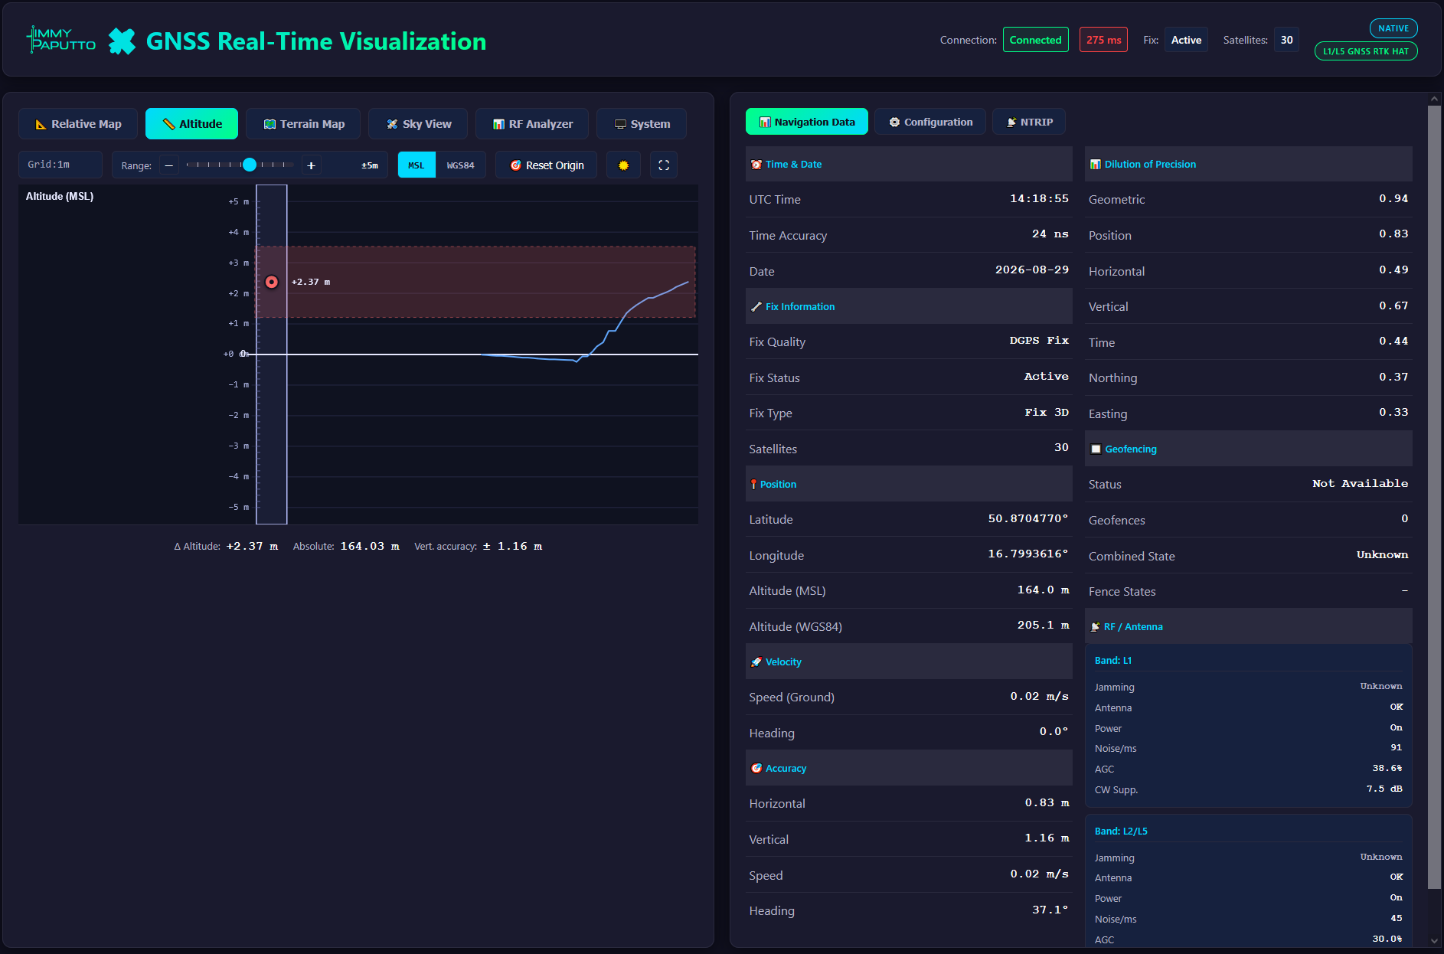Viewport: 1444px width, 954px height.
Task: Click the Accuracy section header
Action: pos(909,768)
